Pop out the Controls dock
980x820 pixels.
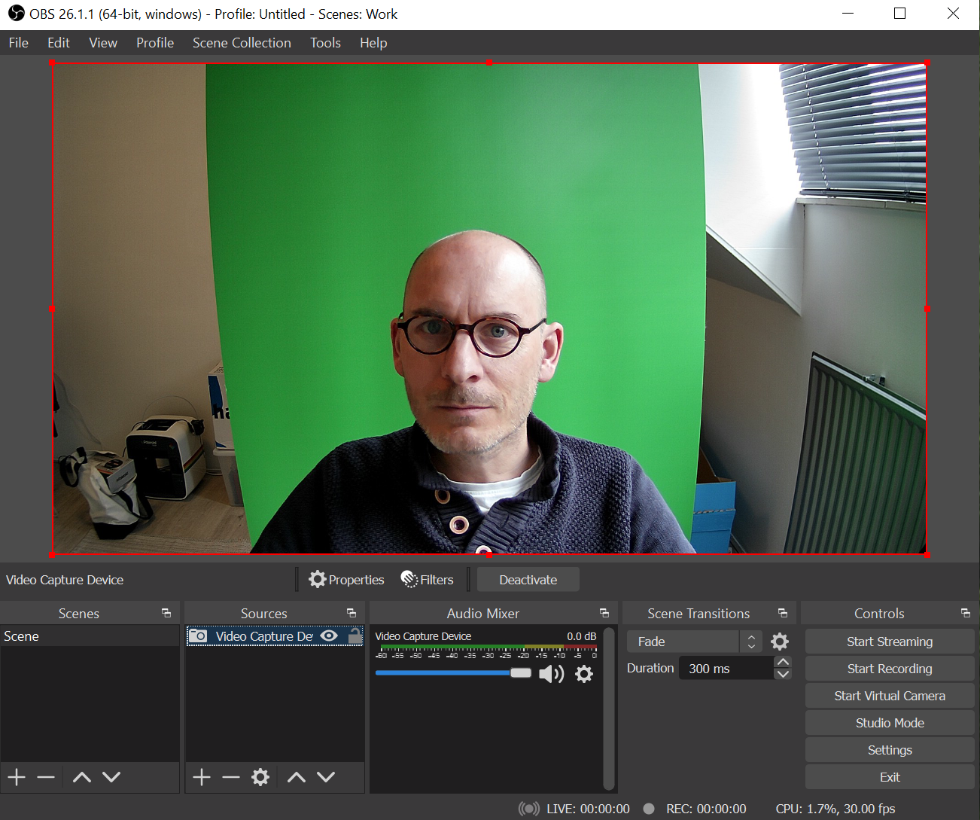(x=966, y=613)
